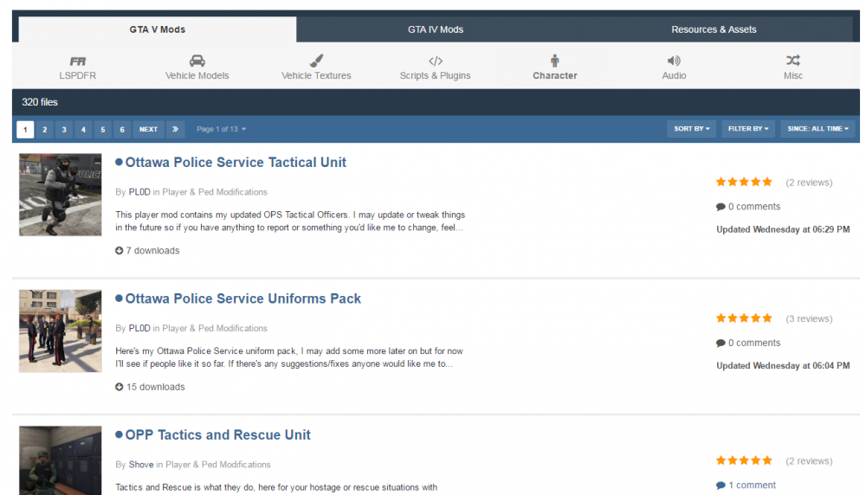Click unread dot before Uniforms Pack title
This screenshot has width=866, height=495.
pyautogui.click(x=119, y=299)
